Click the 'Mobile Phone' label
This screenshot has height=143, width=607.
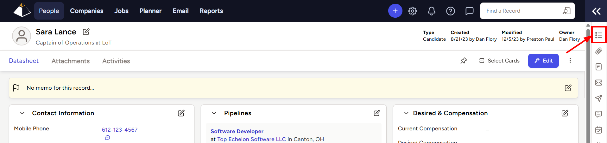coord(31,128)
